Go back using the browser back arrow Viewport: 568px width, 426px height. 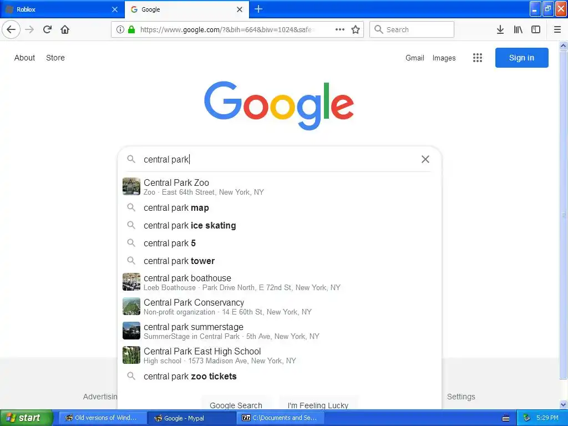[11, 29]
